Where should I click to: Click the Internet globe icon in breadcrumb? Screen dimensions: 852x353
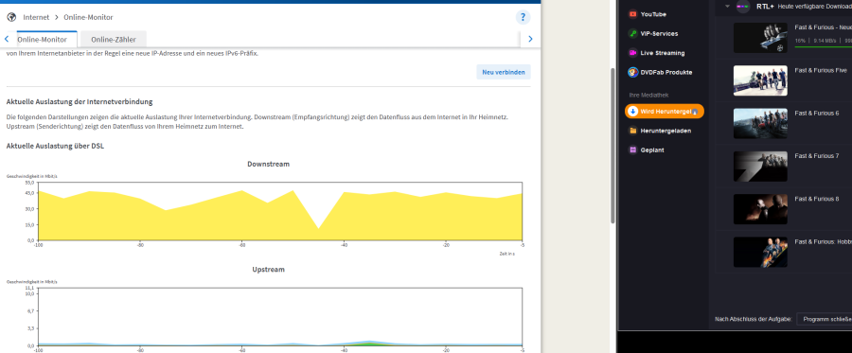[11, 17]
